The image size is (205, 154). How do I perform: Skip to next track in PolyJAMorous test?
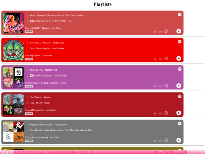coord(161,113)
